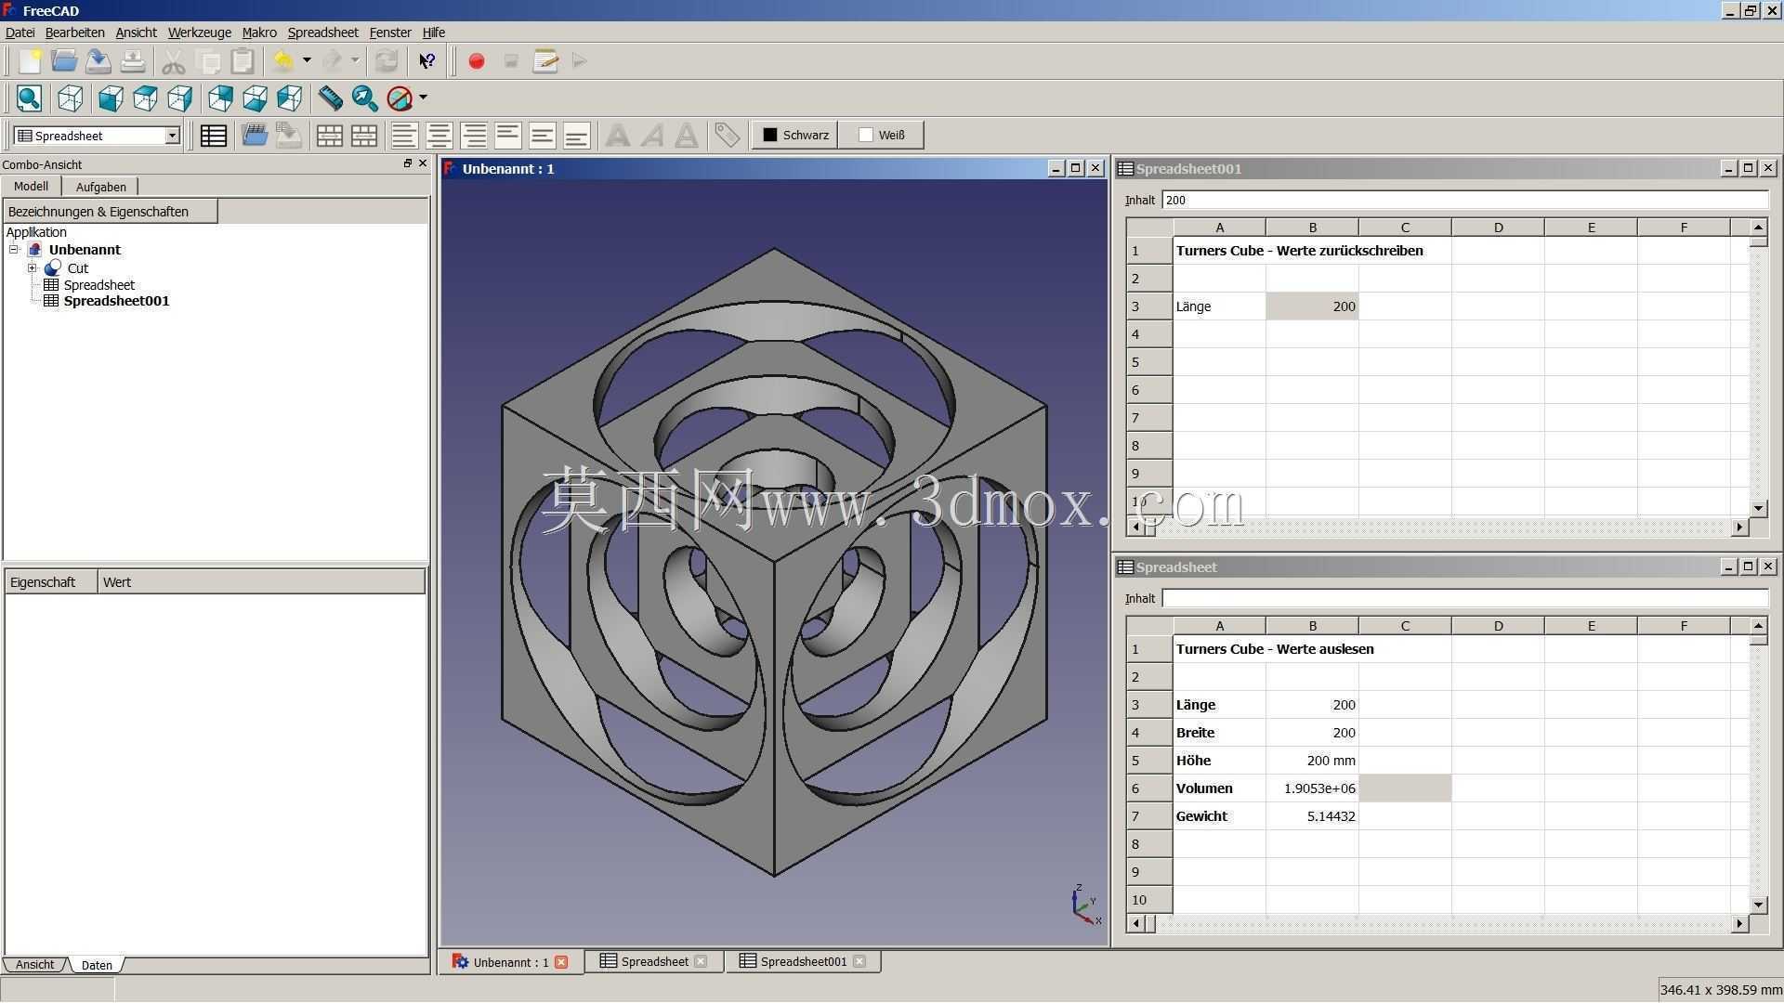Set the front view cube
Viewport: 1784px width, 1003px height.
coord(111,98)
